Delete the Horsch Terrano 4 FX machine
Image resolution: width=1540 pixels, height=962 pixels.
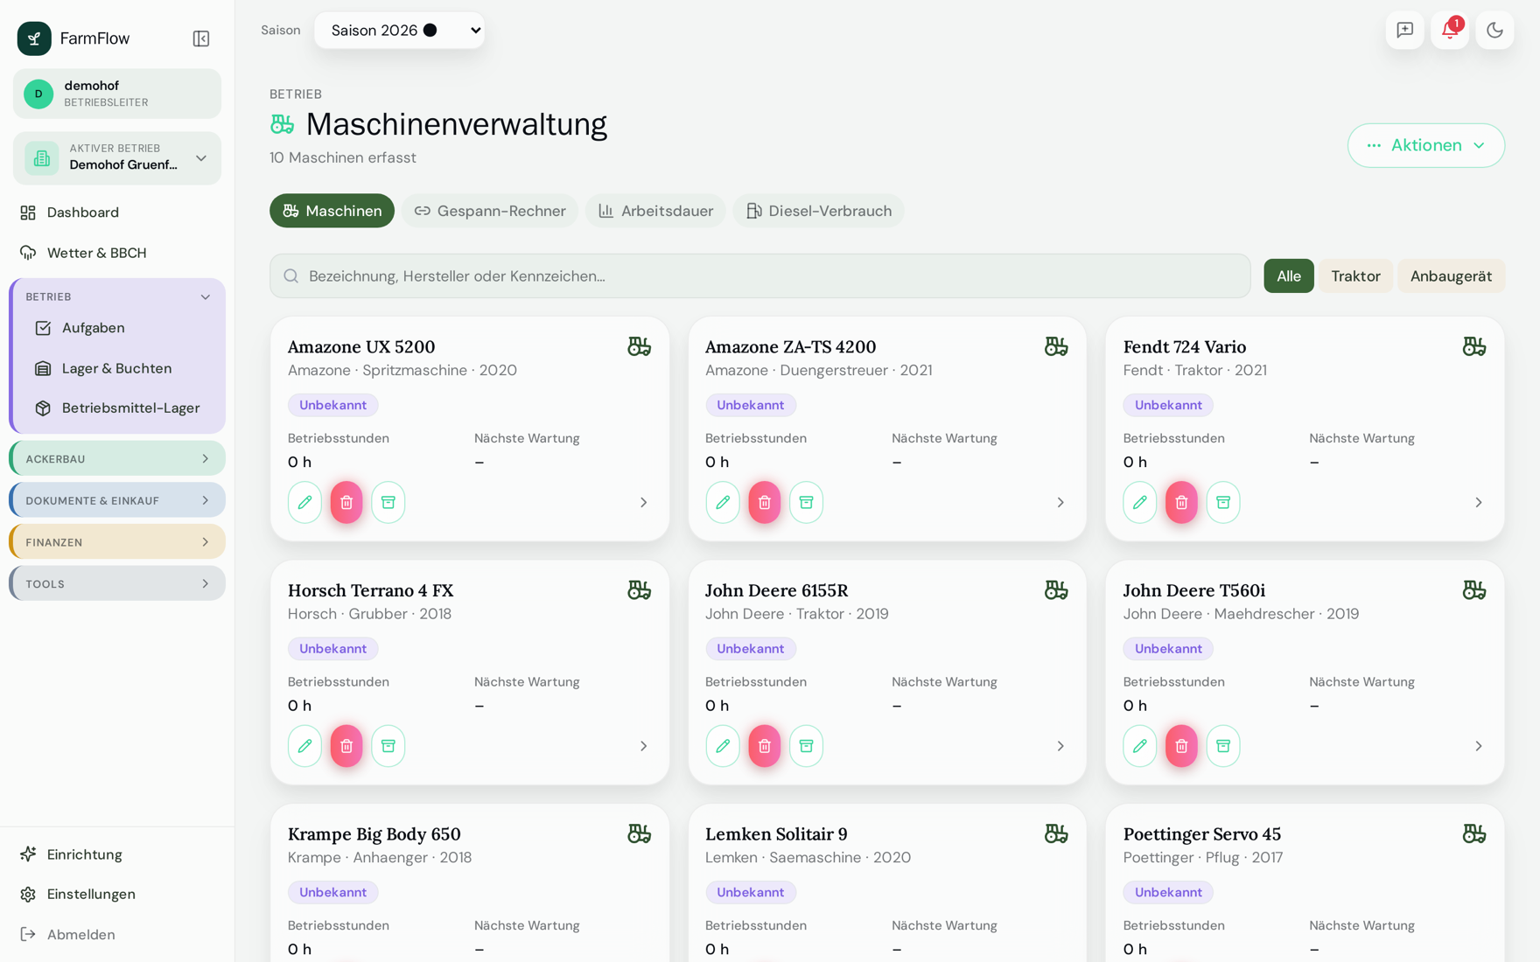tap(346, 746)
